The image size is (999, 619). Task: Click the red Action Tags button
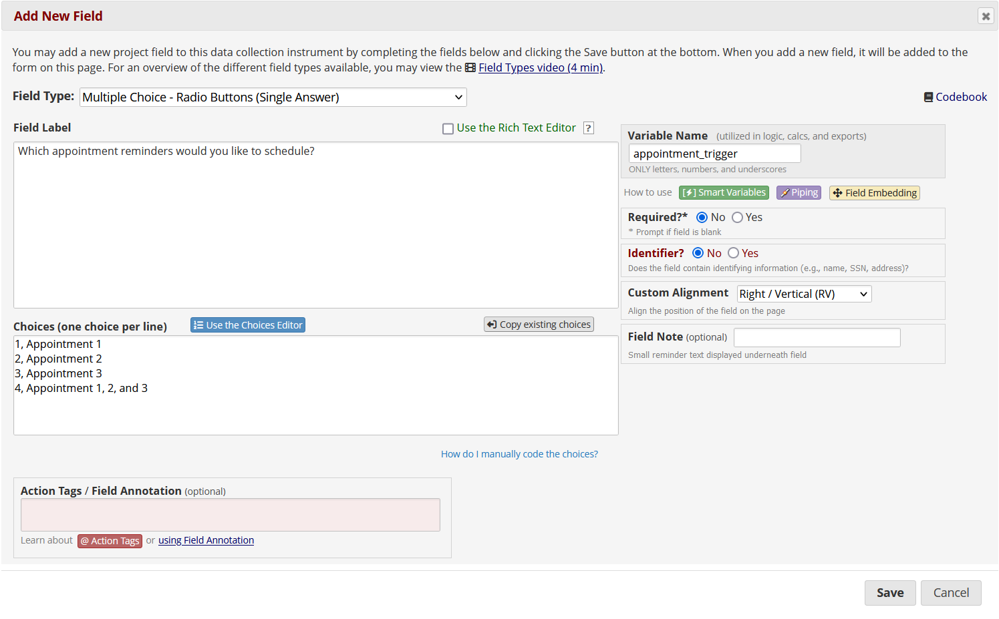click(x=110, y=541)
